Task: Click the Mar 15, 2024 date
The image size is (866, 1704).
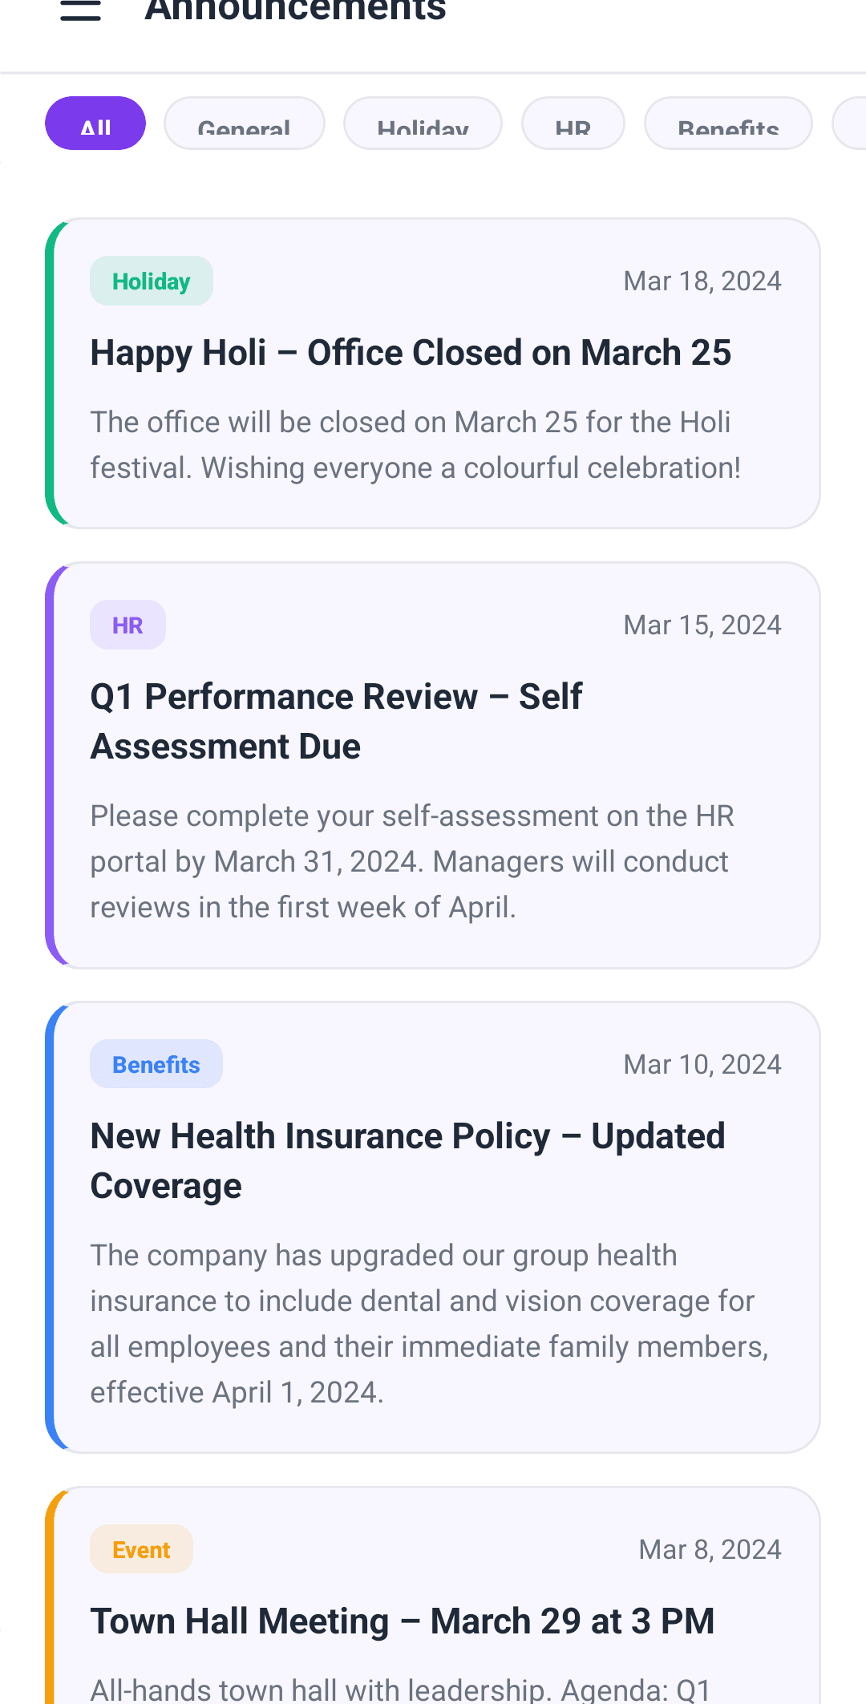Action: click(x=702, y=625)
